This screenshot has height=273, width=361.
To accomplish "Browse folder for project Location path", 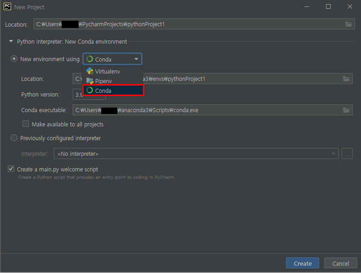I will coord(348,24).
